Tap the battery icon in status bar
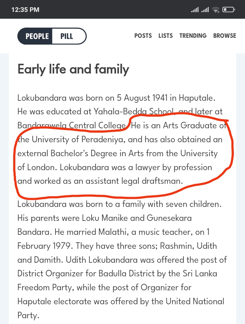 pyautogui.click(x=228, y=10)
